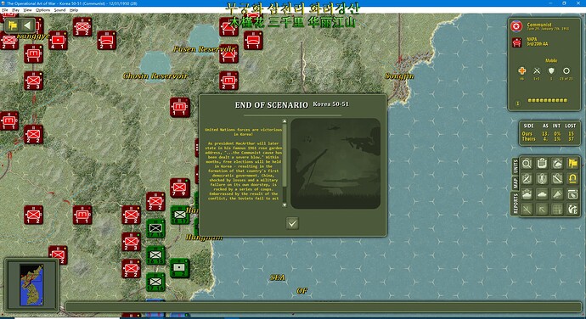Click the end-turn arrow E icon
Screen dimensions: 586x319
point(572,210)
